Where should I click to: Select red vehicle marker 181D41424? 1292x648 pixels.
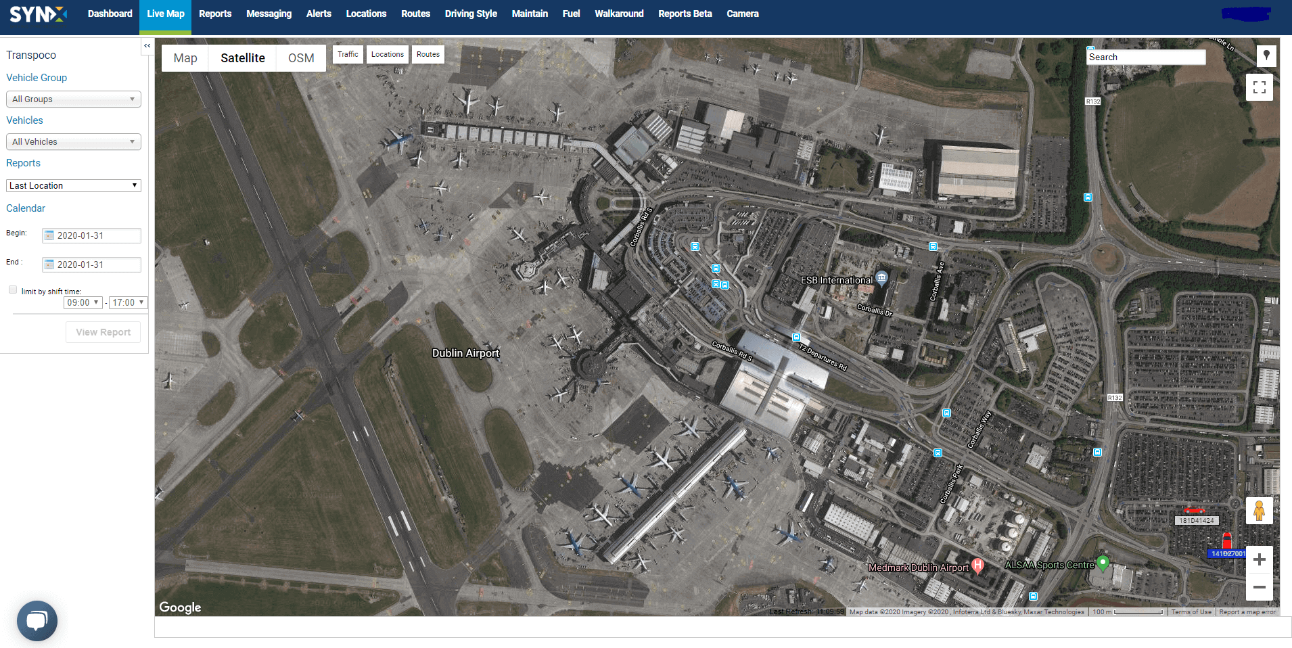coord(1194,511)
